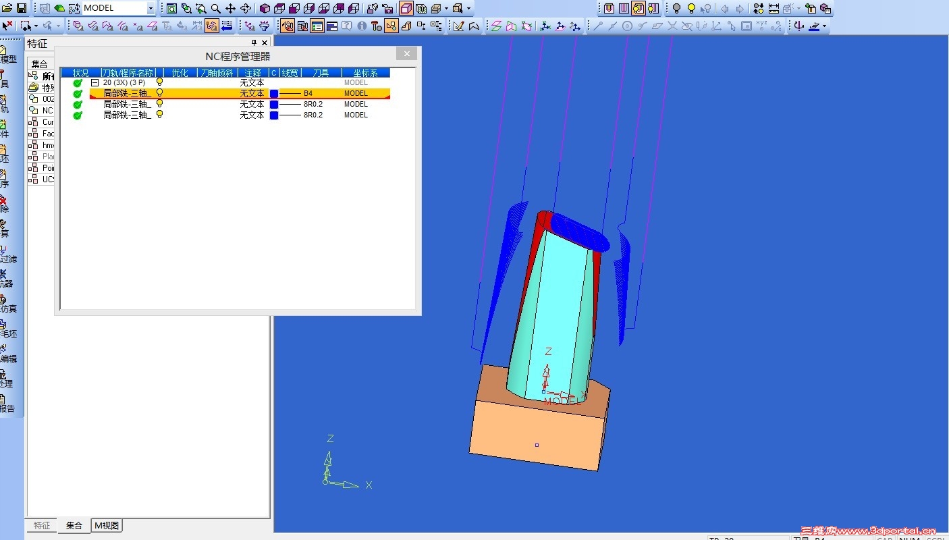Select the hm... set row

(x=41, y=145)
